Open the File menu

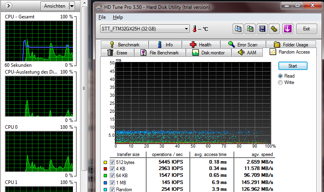tap(102, 17)
